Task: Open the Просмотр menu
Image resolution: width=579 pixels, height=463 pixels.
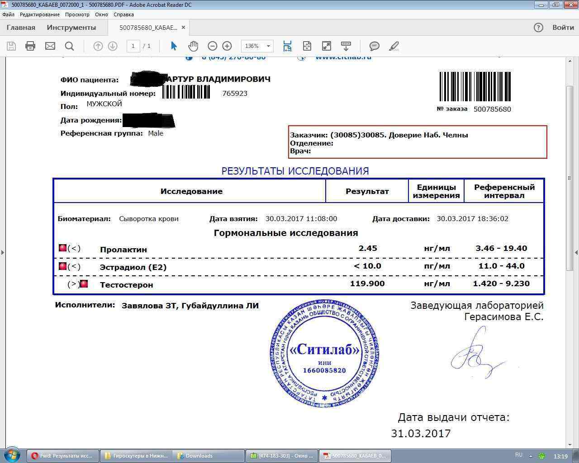Action: click(x=77, y=14)
